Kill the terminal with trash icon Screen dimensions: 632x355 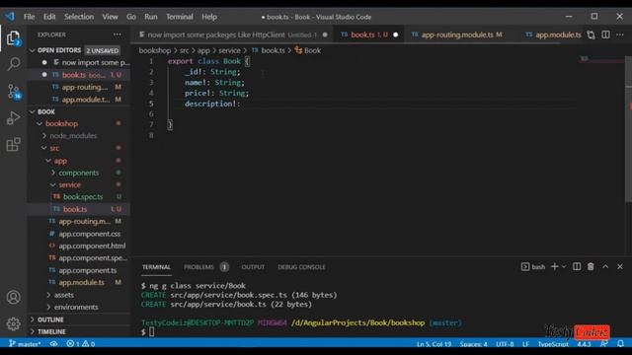click(591, 266)
